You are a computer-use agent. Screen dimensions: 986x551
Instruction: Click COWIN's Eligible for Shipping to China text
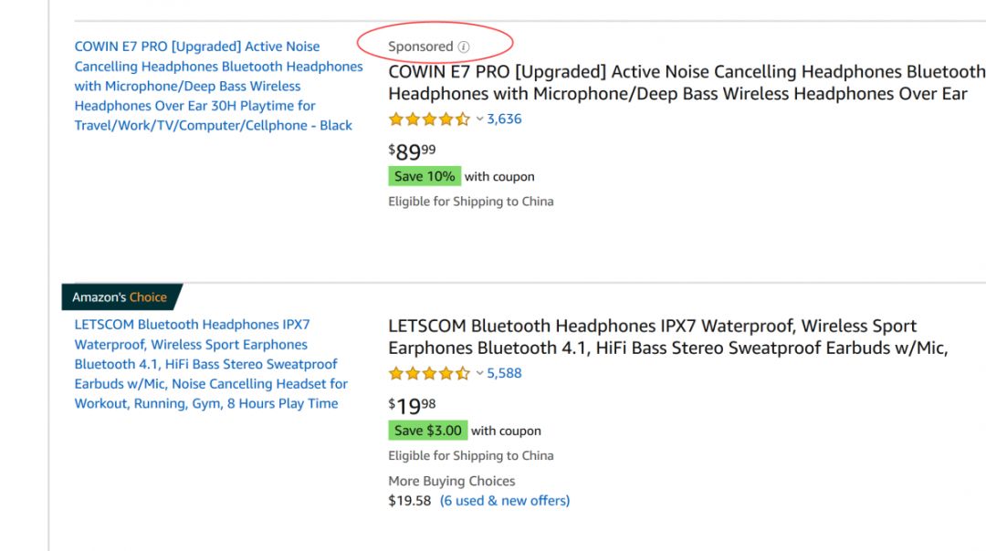471,202
